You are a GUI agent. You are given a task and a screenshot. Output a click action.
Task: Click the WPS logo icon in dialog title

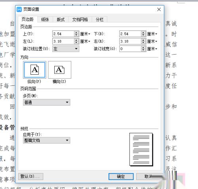[19, 9]
